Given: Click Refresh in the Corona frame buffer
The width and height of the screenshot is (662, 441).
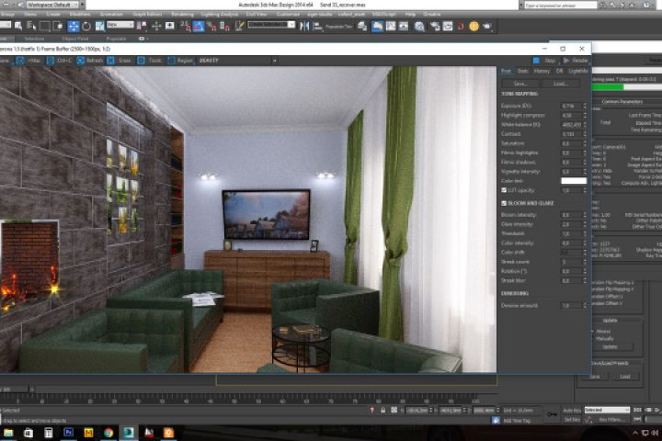Looking at the screenshot, I should tap(90, 61).
